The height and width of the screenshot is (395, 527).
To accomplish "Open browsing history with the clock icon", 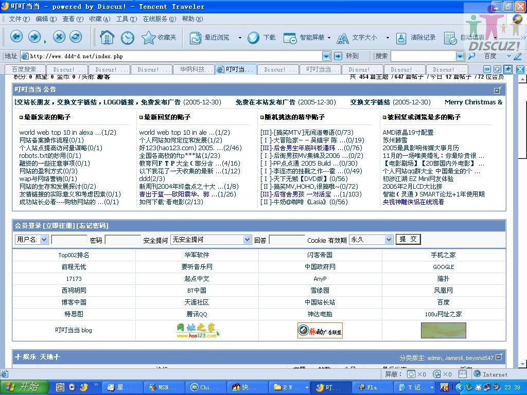I will click(128, 38).
